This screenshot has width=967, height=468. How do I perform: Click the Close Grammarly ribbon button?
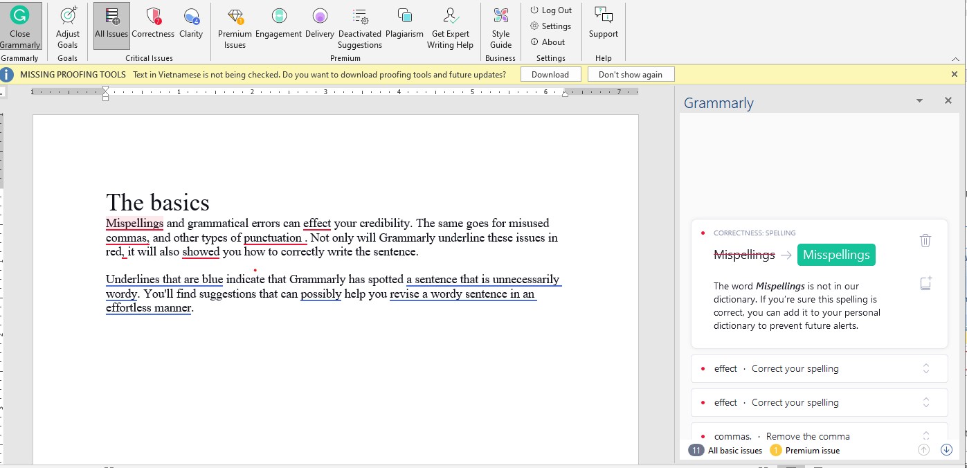pos(21,26)
